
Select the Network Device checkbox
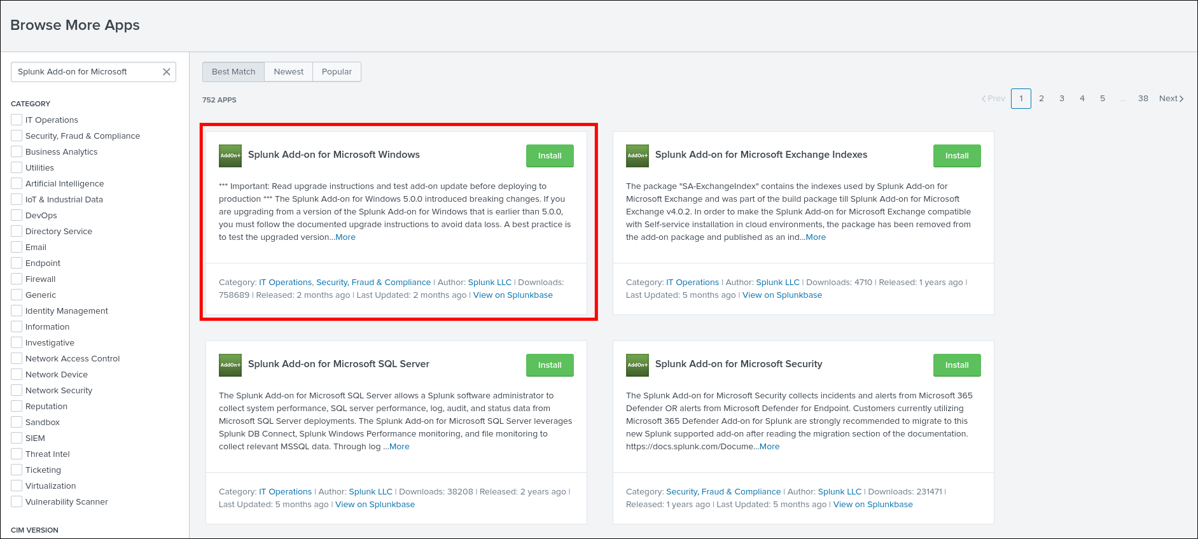coord(17,374)
